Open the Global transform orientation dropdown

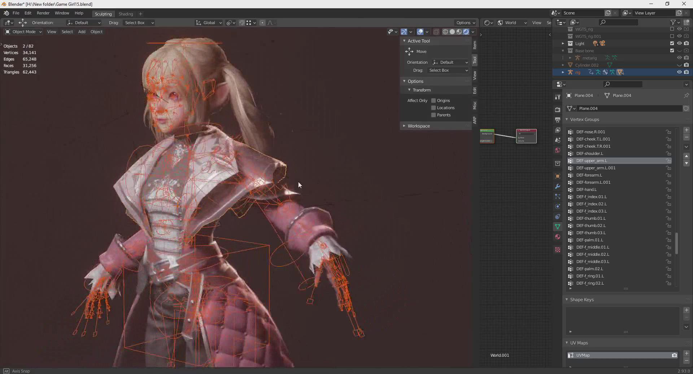point(209,23)
